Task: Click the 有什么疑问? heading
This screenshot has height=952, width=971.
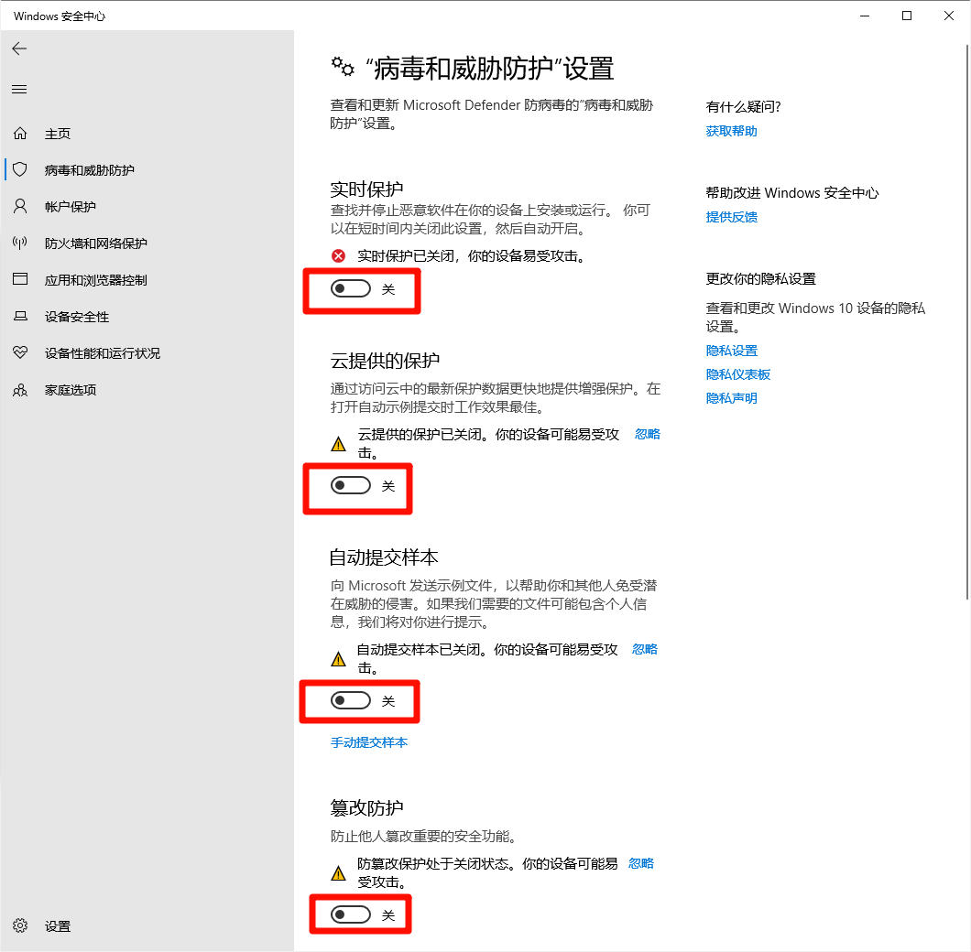Action: 743,106
